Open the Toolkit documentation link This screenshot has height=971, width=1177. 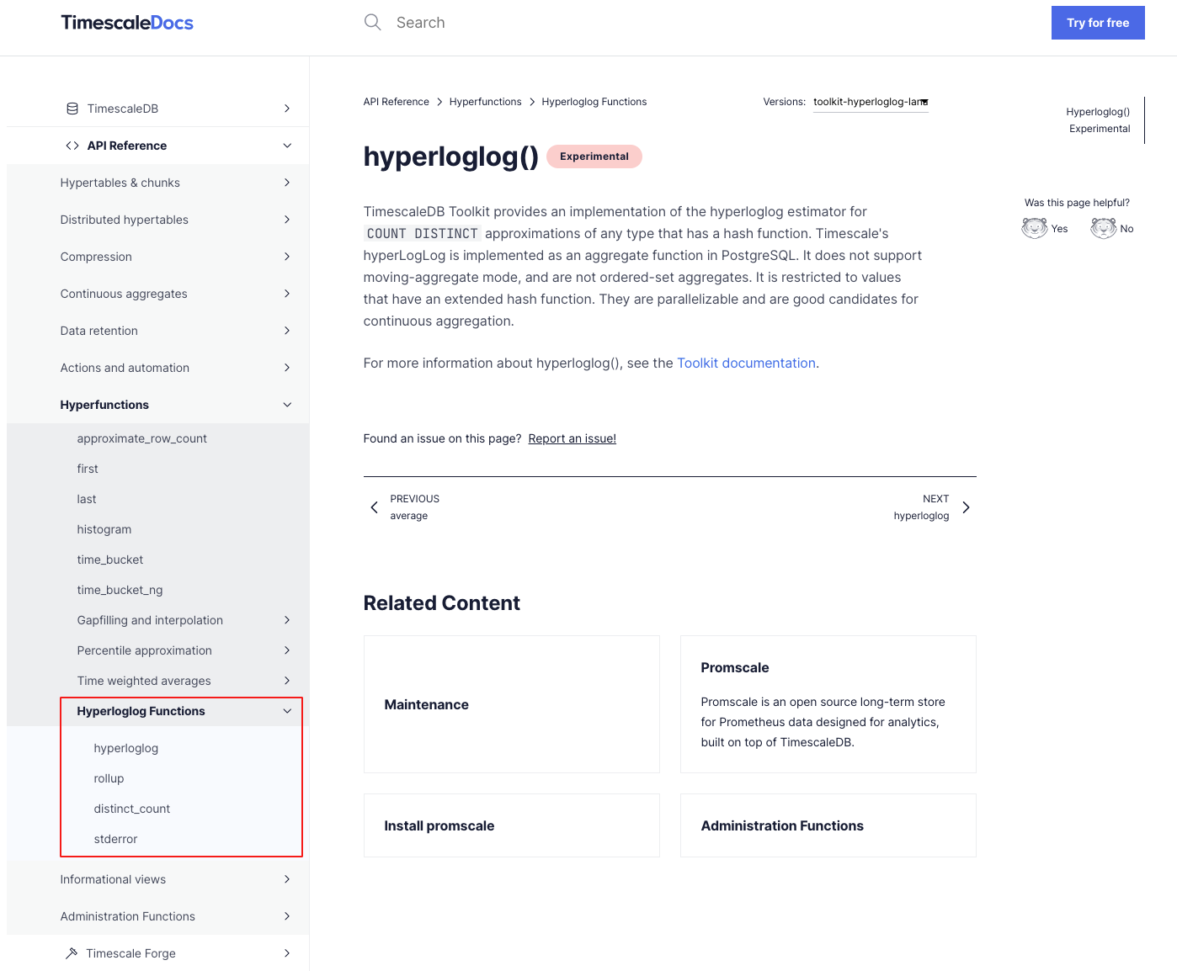pyautogui.click(x=746, y=363)
